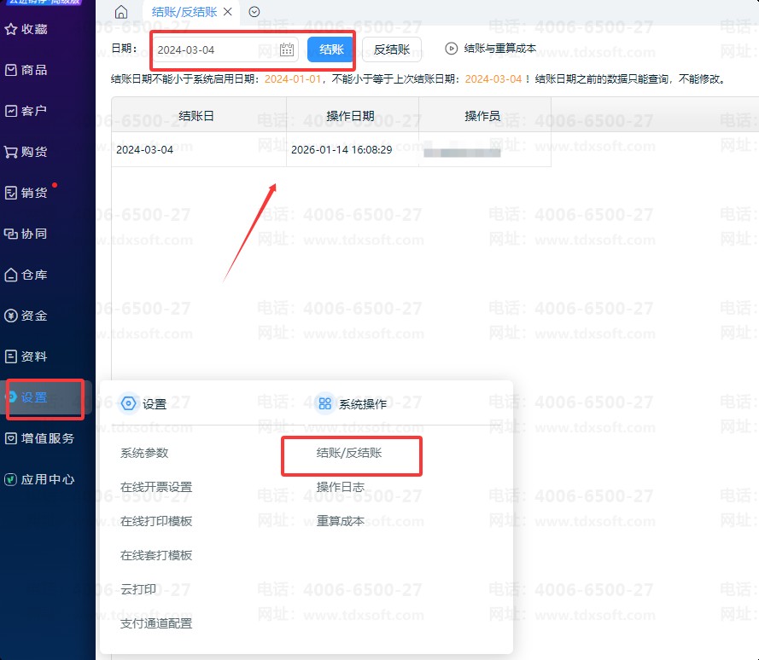Click the 结账日 column header
Image resolution: width=759 pixels, height=660 pixels.
click(197, 115)
